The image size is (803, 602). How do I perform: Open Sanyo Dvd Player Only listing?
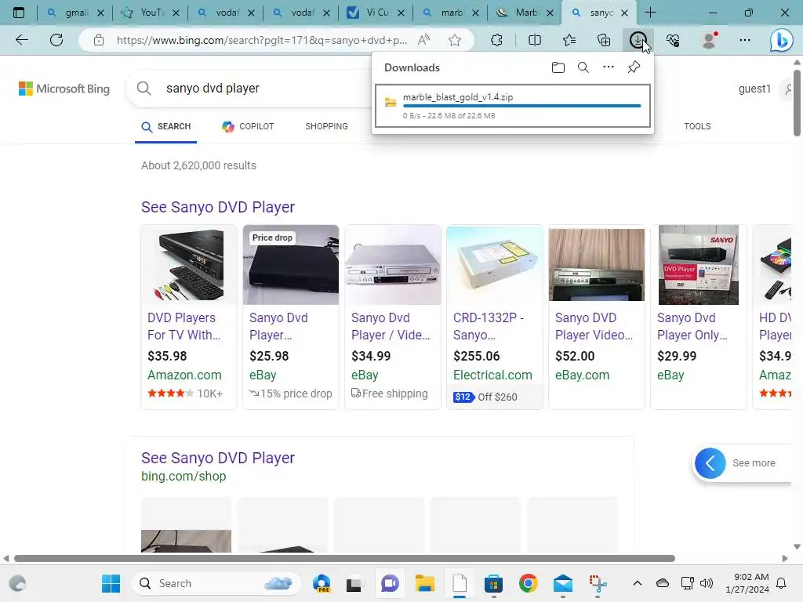pos(692,326)
